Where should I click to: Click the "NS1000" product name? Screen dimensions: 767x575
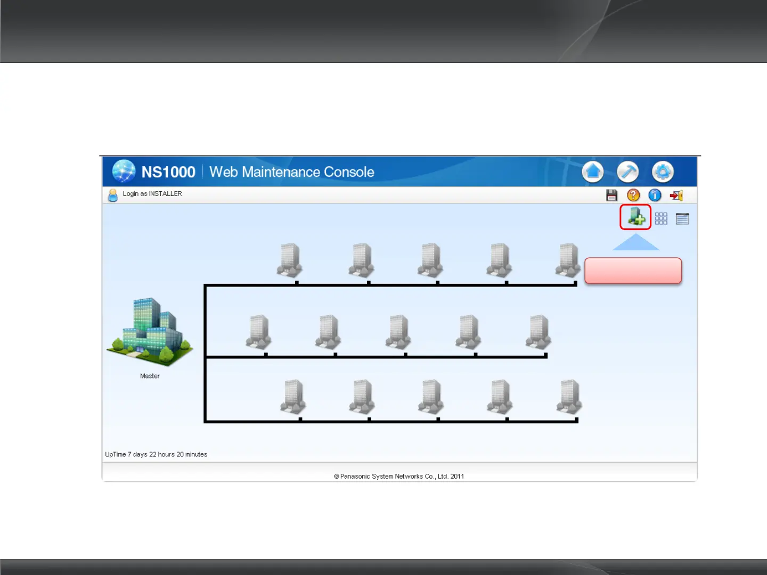tap(168, 172)
